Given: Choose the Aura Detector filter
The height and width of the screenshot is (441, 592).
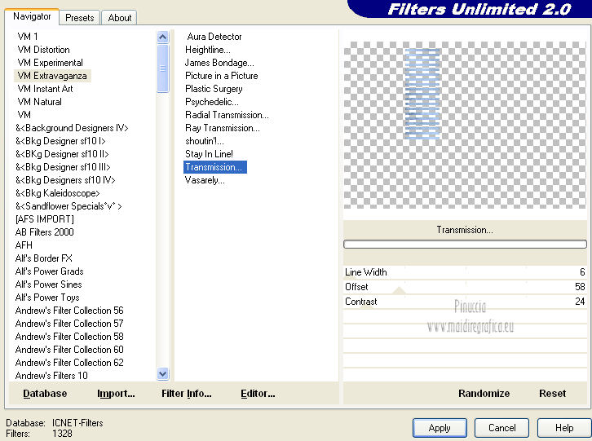Looking at the screenshot, I should [x=214, y=37].
